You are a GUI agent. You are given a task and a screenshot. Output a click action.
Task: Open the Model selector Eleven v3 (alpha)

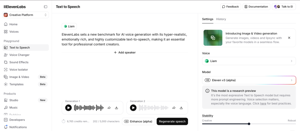[249, 80]
